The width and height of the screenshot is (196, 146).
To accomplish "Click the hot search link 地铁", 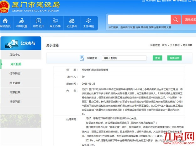I will 138,27.
